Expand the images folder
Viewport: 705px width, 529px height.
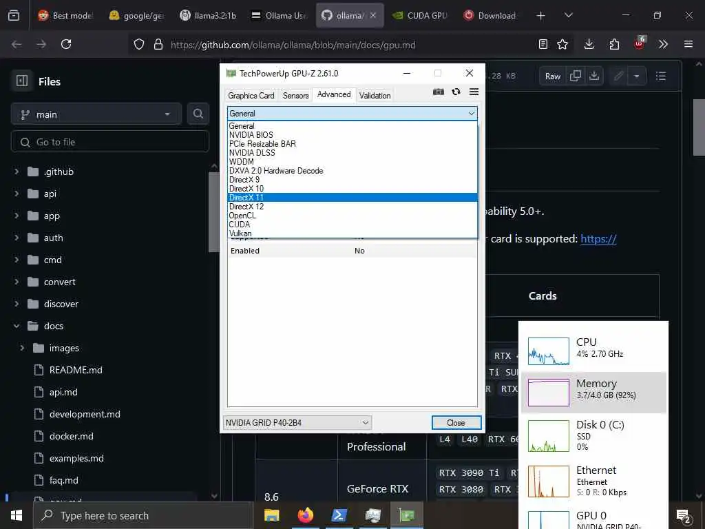click(x=22, y=348)
